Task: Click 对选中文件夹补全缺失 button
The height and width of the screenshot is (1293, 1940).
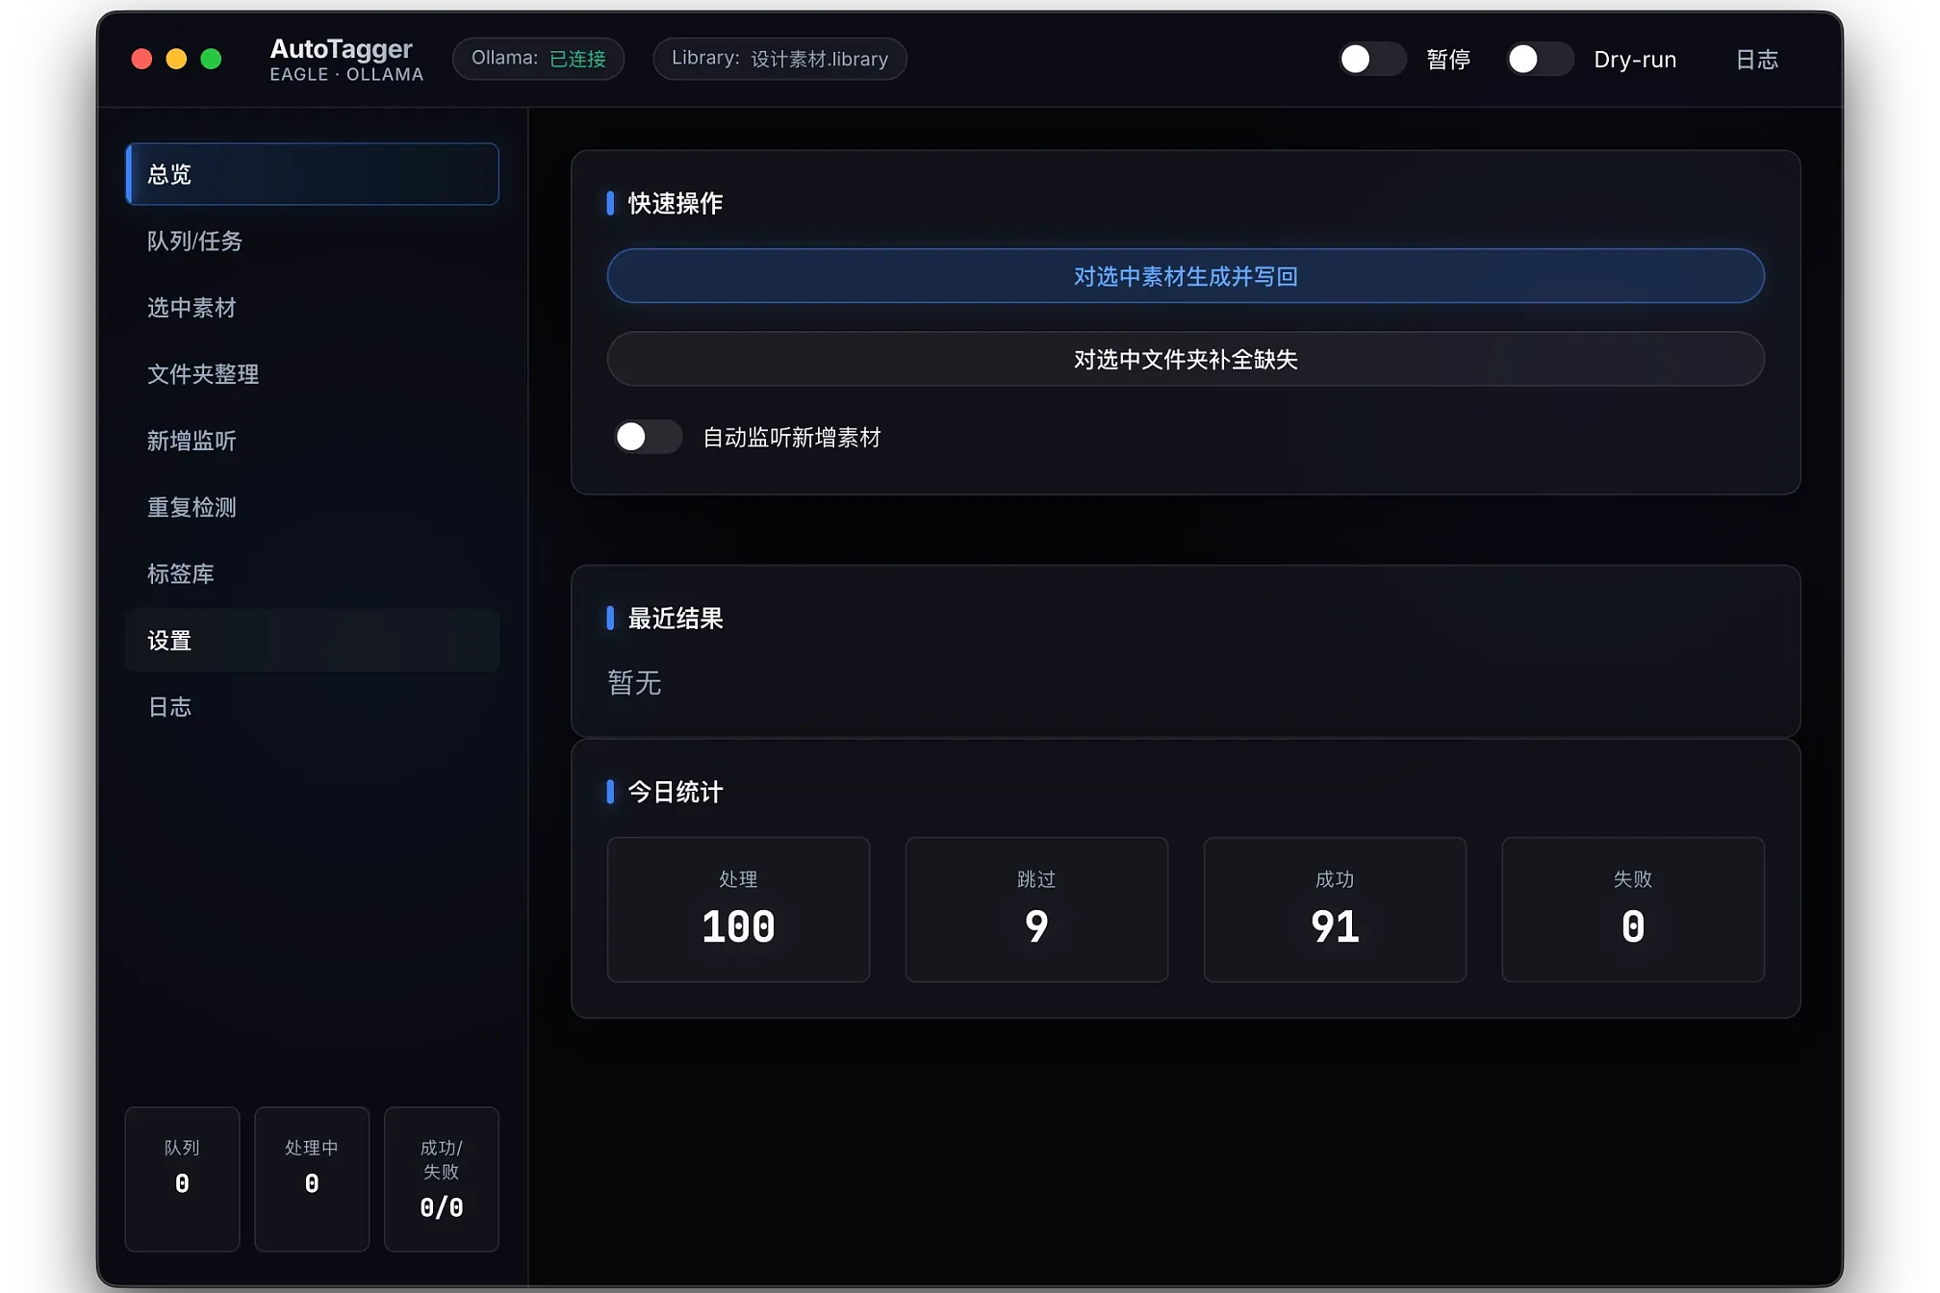Action: [x=1186, y=359]
